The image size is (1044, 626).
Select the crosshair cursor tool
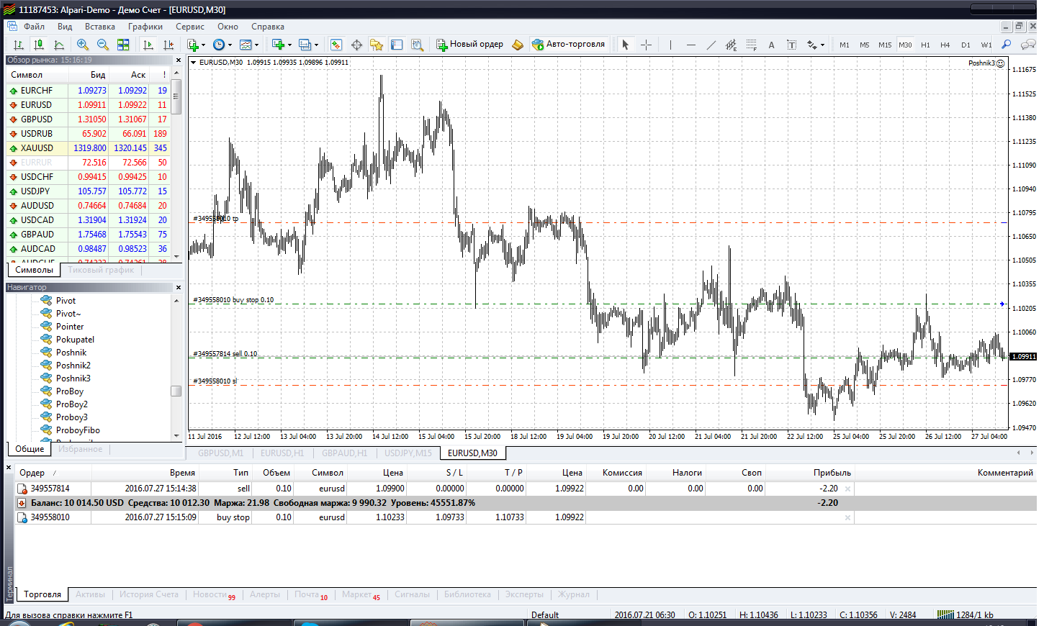pyautogui.click(x=646, y=45)
